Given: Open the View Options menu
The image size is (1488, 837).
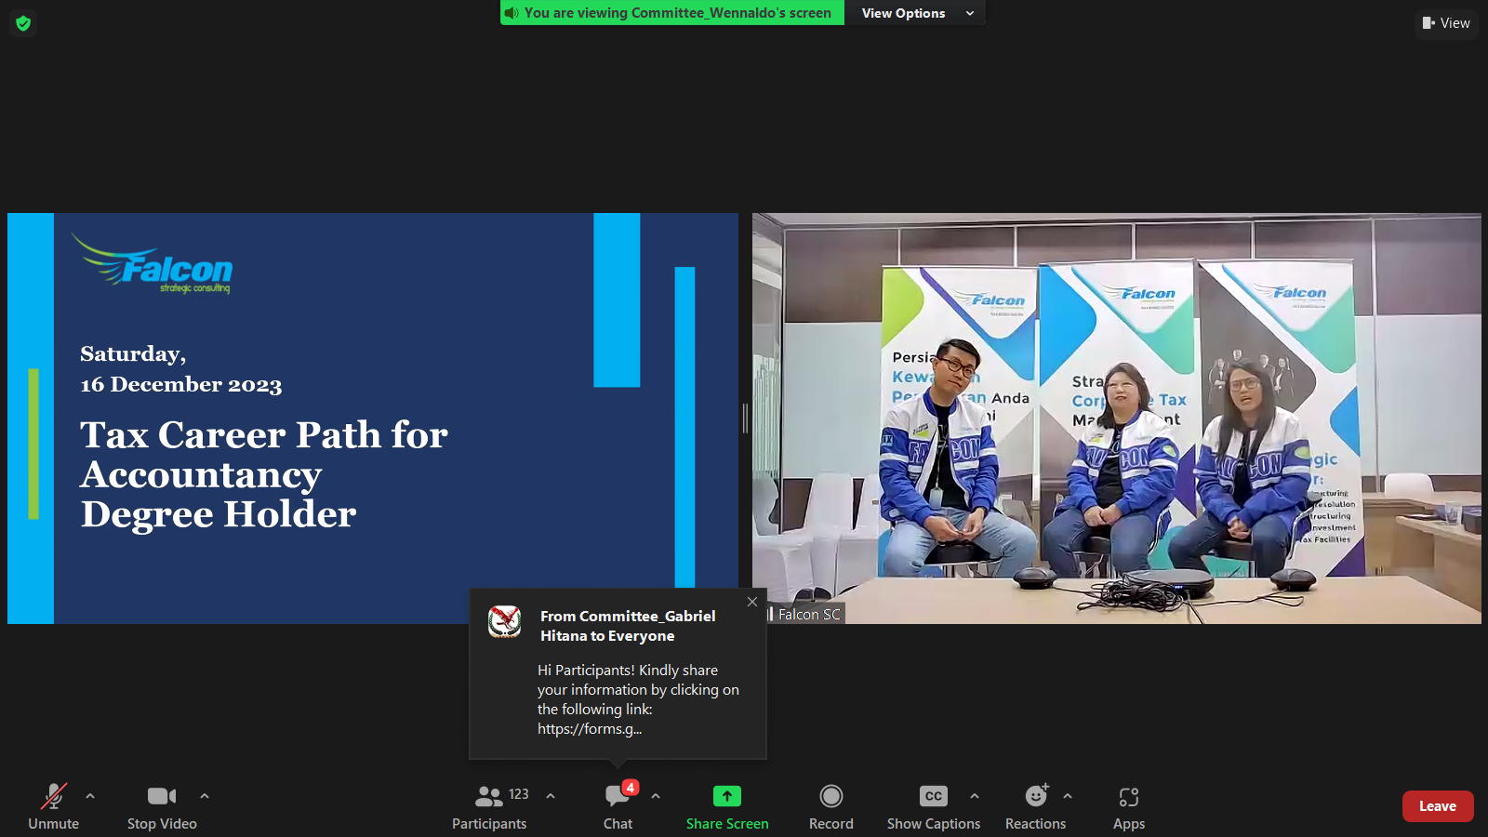Looking at the screenshot, I should tap(915, 13).
